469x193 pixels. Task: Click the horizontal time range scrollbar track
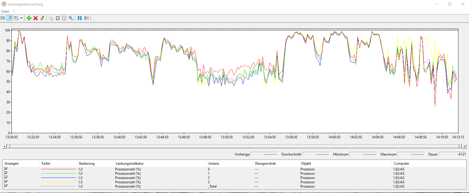[234, 146]
